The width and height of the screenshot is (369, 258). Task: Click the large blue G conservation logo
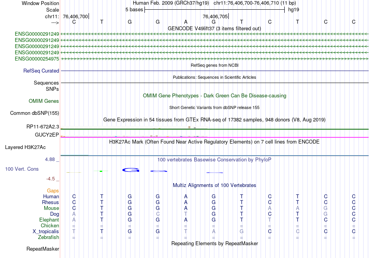[x=131, y=170]
